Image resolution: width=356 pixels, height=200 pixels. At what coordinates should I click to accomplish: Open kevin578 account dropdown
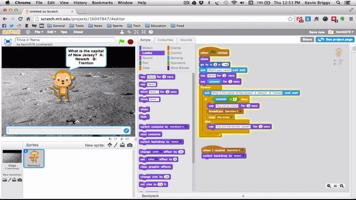[345, 32]
